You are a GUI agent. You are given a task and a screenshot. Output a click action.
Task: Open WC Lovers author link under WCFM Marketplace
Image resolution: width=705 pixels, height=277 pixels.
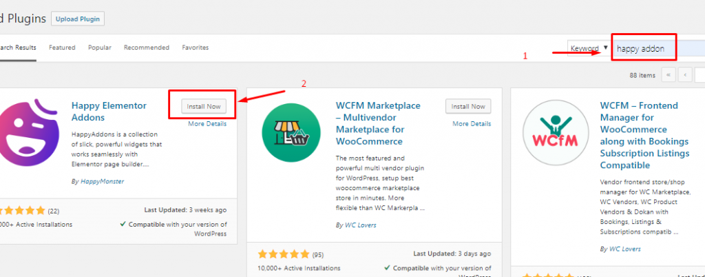(x=361, y=225)
